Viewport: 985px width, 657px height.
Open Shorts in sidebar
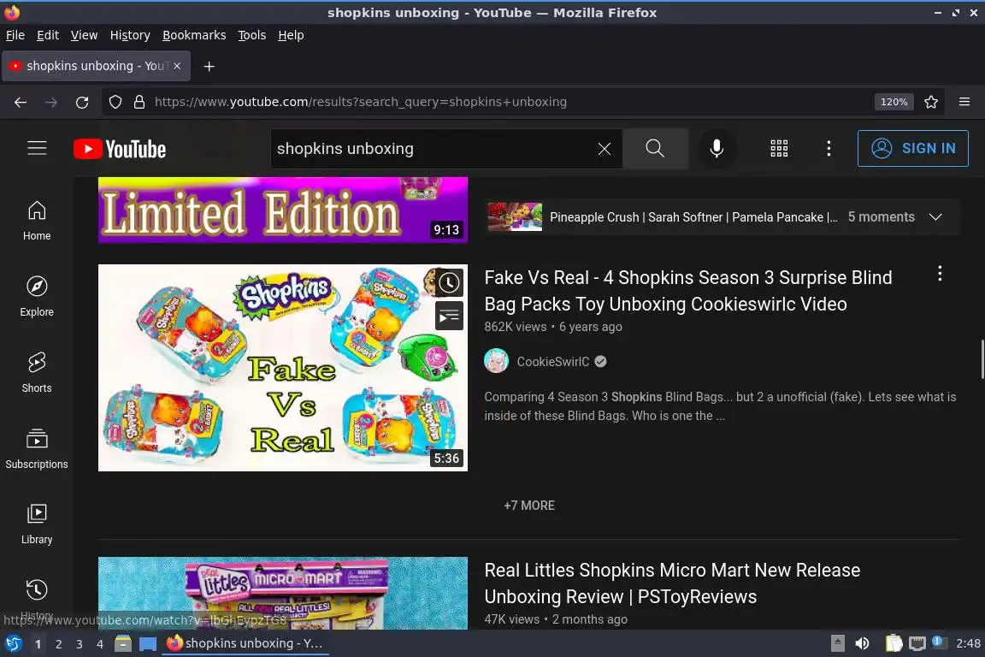click(x=37, y=373)
